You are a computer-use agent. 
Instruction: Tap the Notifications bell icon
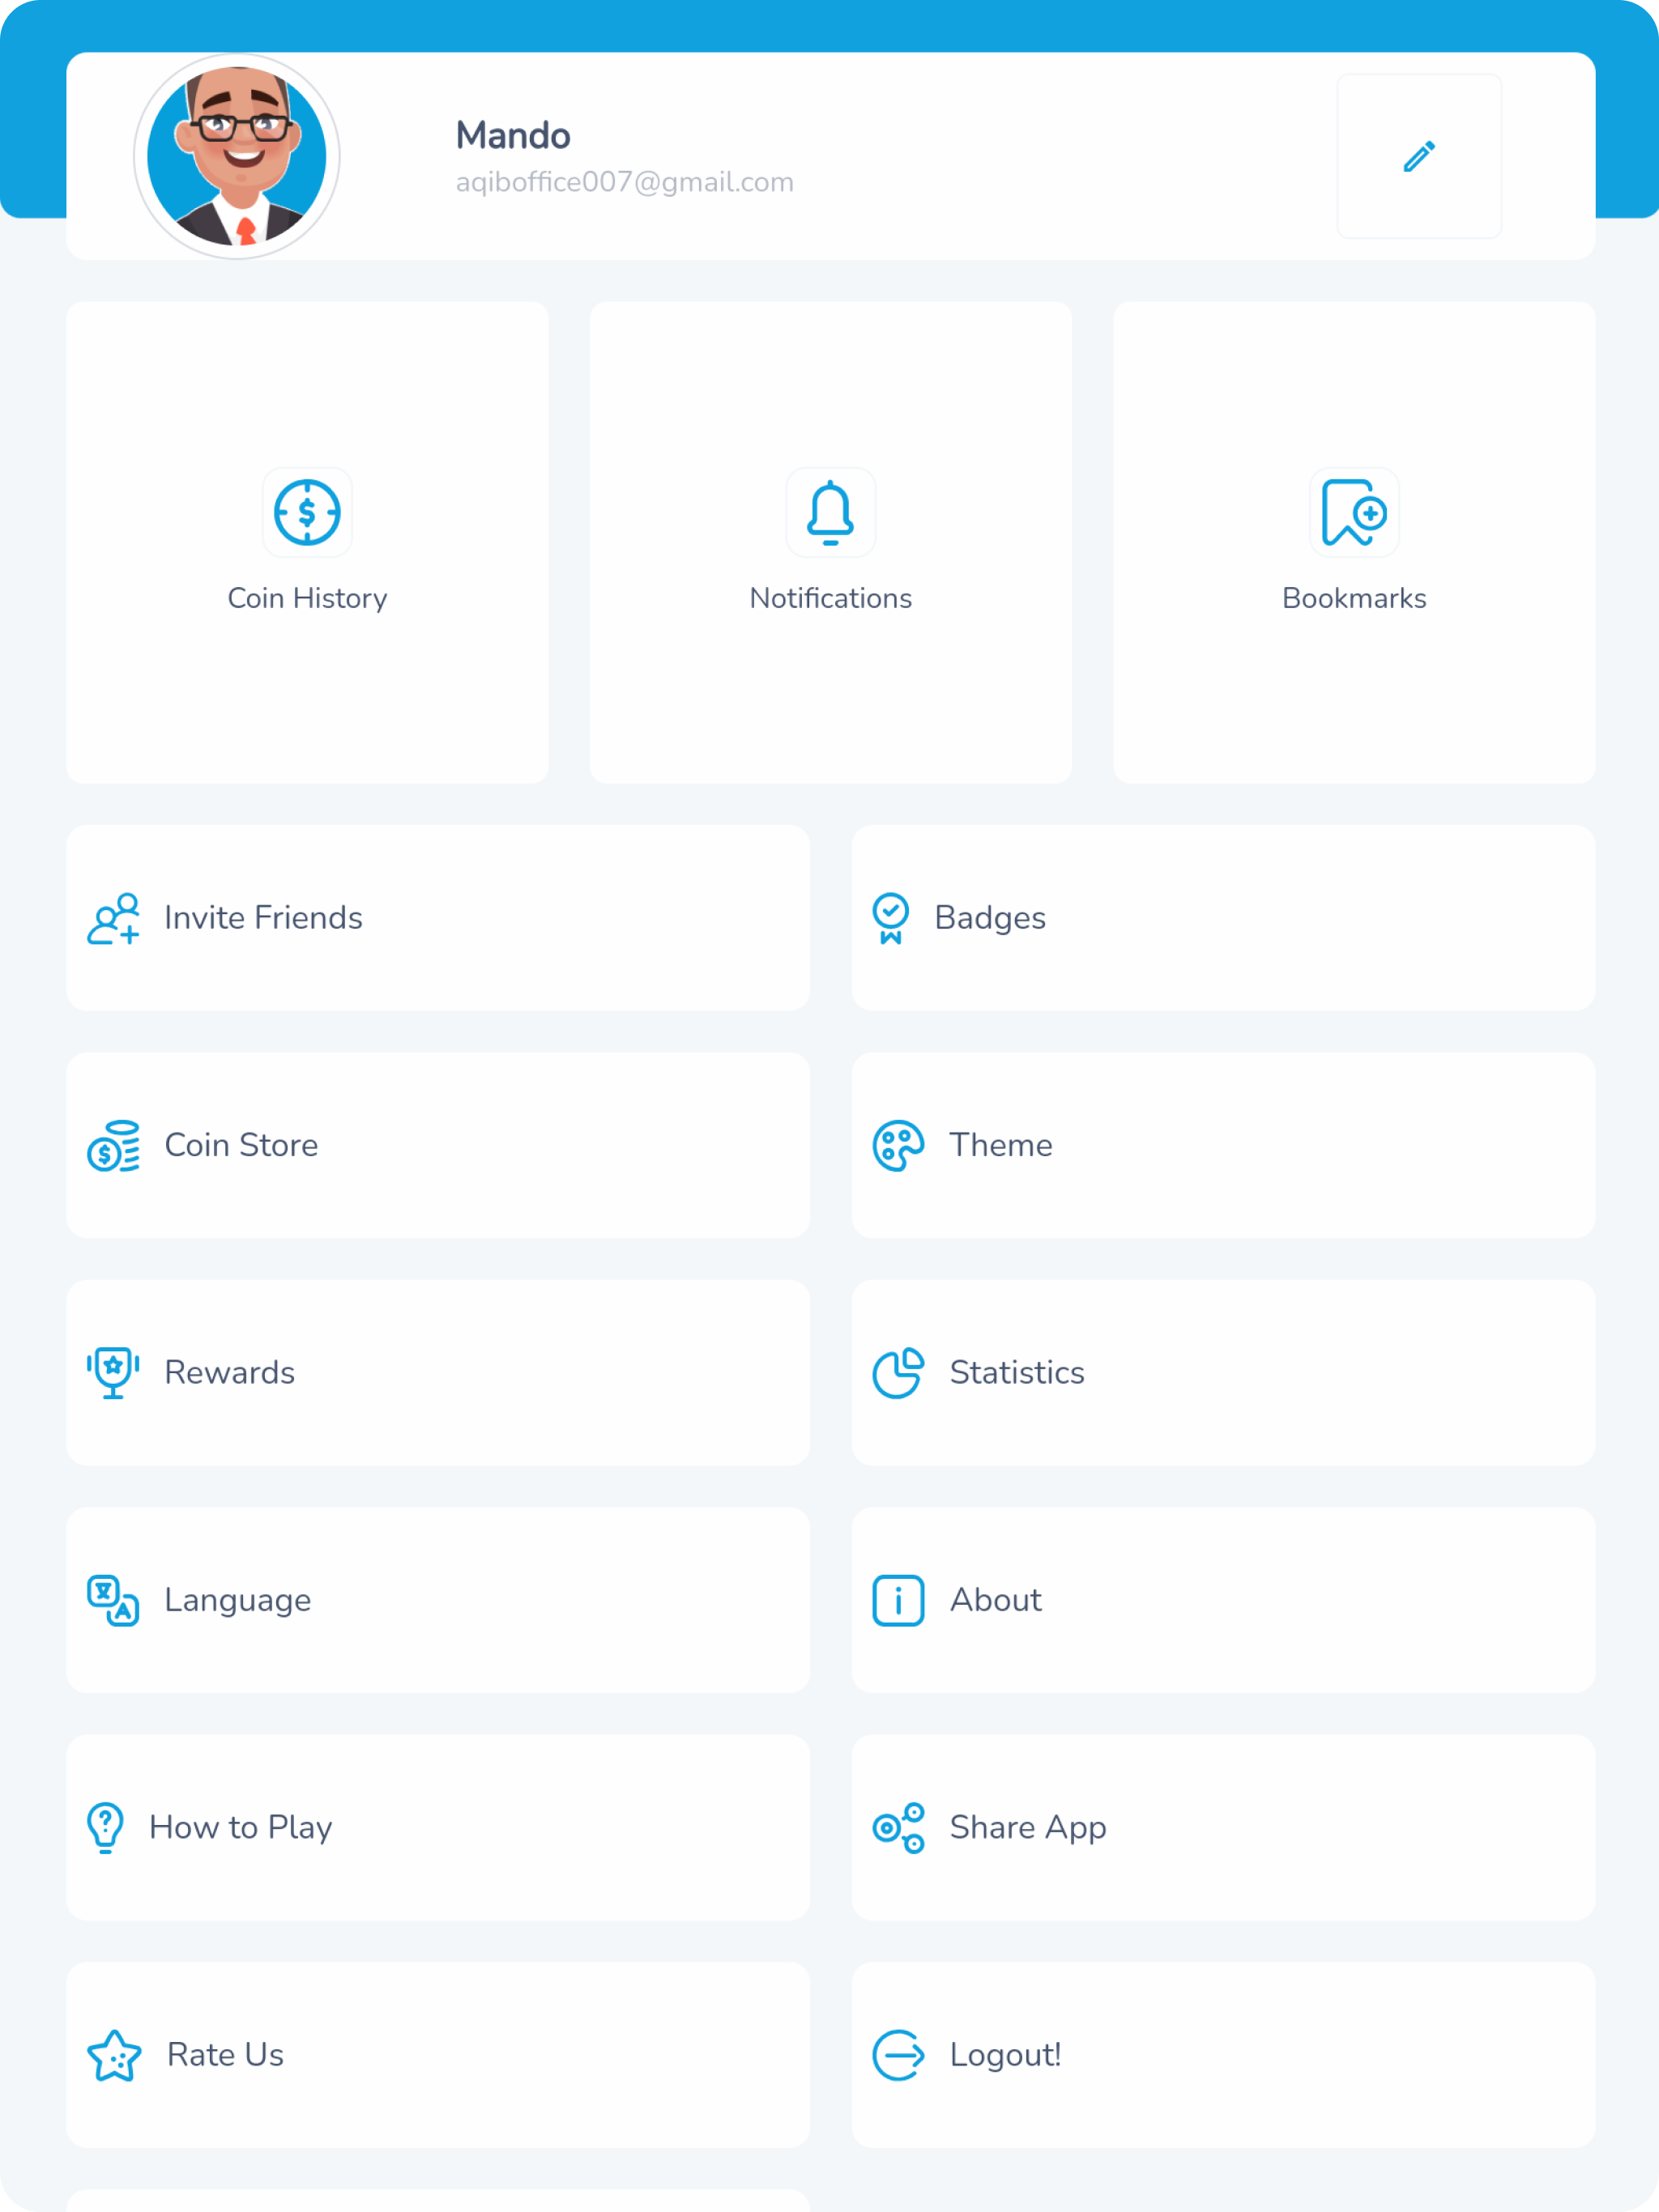coord(830,512)
